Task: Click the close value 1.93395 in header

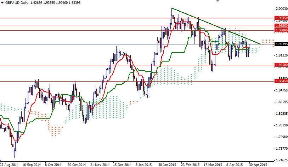Action: point(75,3)
